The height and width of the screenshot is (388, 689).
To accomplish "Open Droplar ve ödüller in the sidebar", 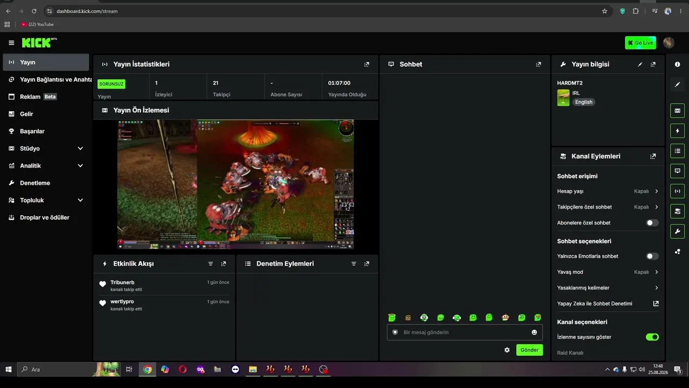I will point(46,217).
